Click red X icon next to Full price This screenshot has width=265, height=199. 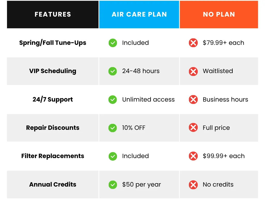click(x=193, y=128)
